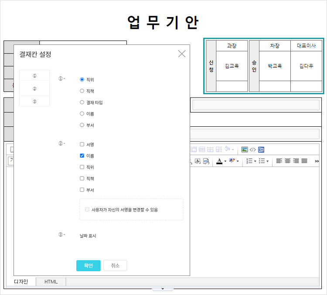The width and height of the screenshot is (327, 295).
Task: Select the 결재 타입 radio option
Action: 82,102
